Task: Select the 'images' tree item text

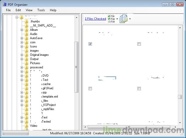Action: [x=34, y=51]
